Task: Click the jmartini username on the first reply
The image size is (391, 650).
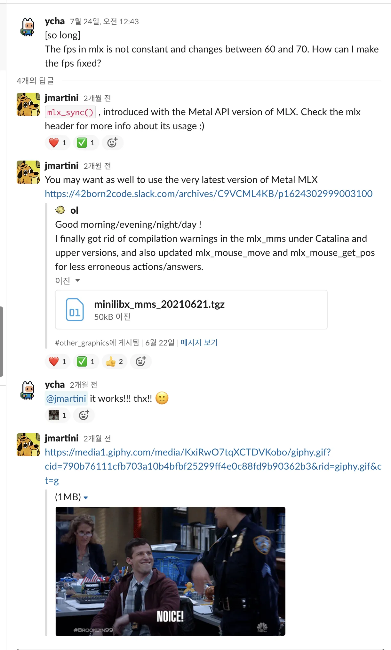Action: pyautogui.click(x=61, y=98)
